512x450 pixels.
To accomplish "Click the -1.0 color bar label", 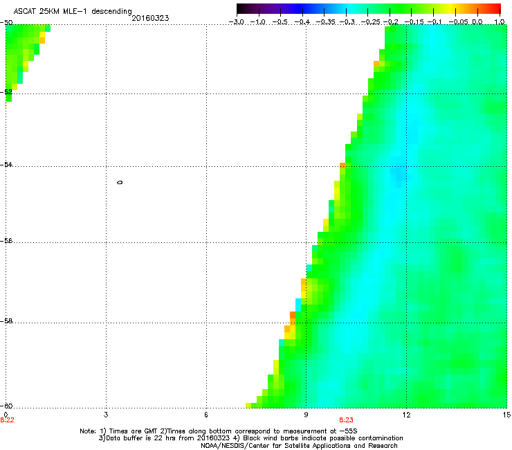I will coord(258,22).
